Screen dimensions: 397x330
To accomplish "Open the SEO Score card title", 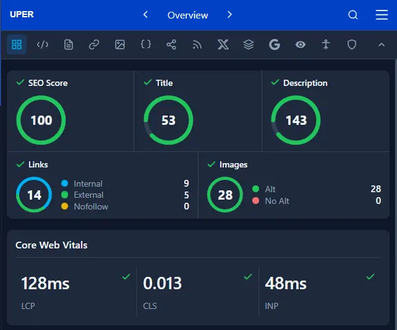I will click(x=48, y=83).
